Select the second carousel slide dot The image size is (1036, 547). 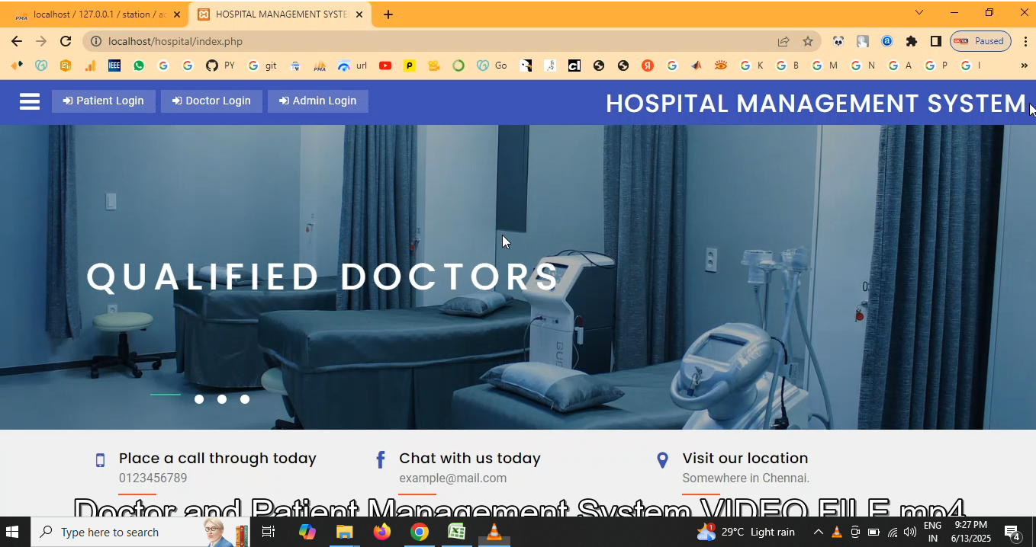(x=199, y=399)
